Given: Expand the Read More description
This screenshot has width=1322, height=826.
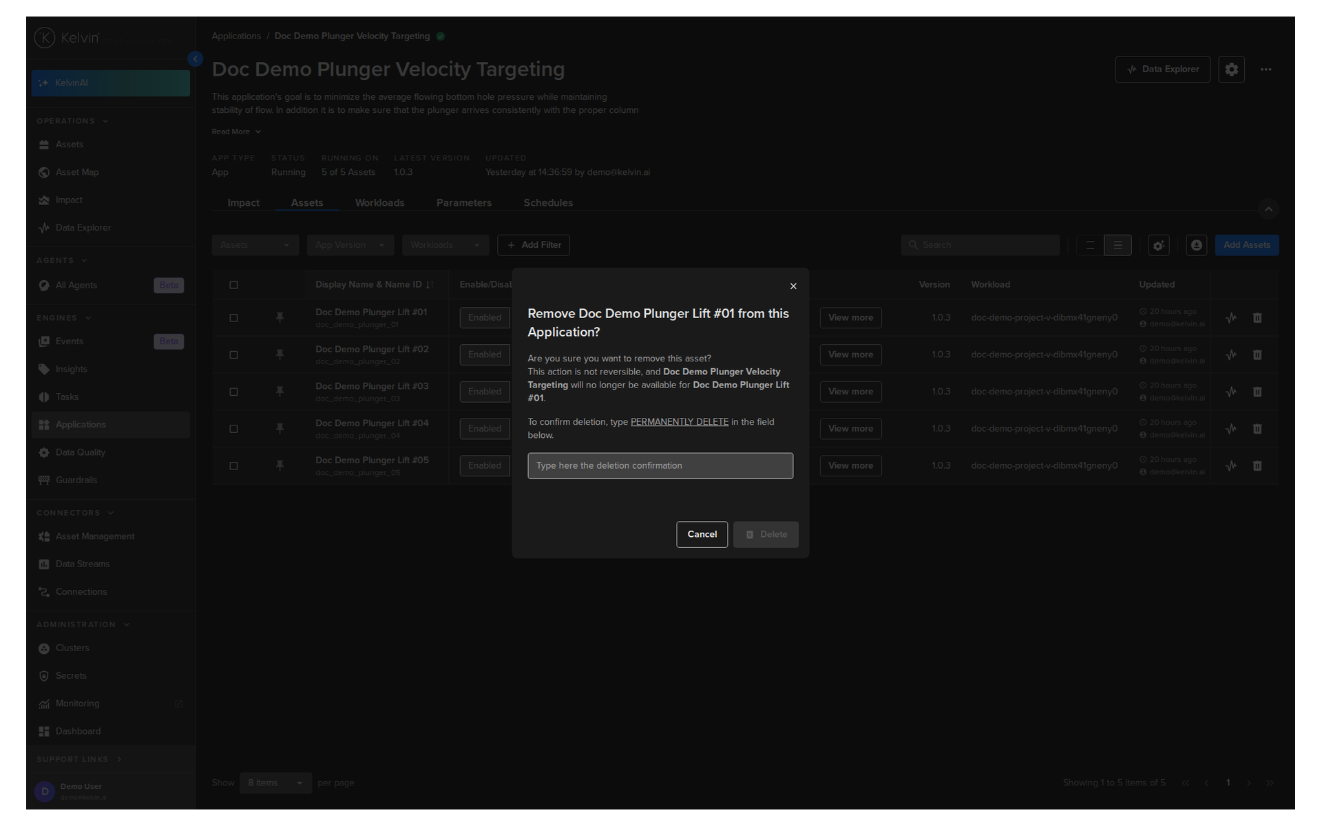Looking at the screenshot, I should (x=236, y=131).
